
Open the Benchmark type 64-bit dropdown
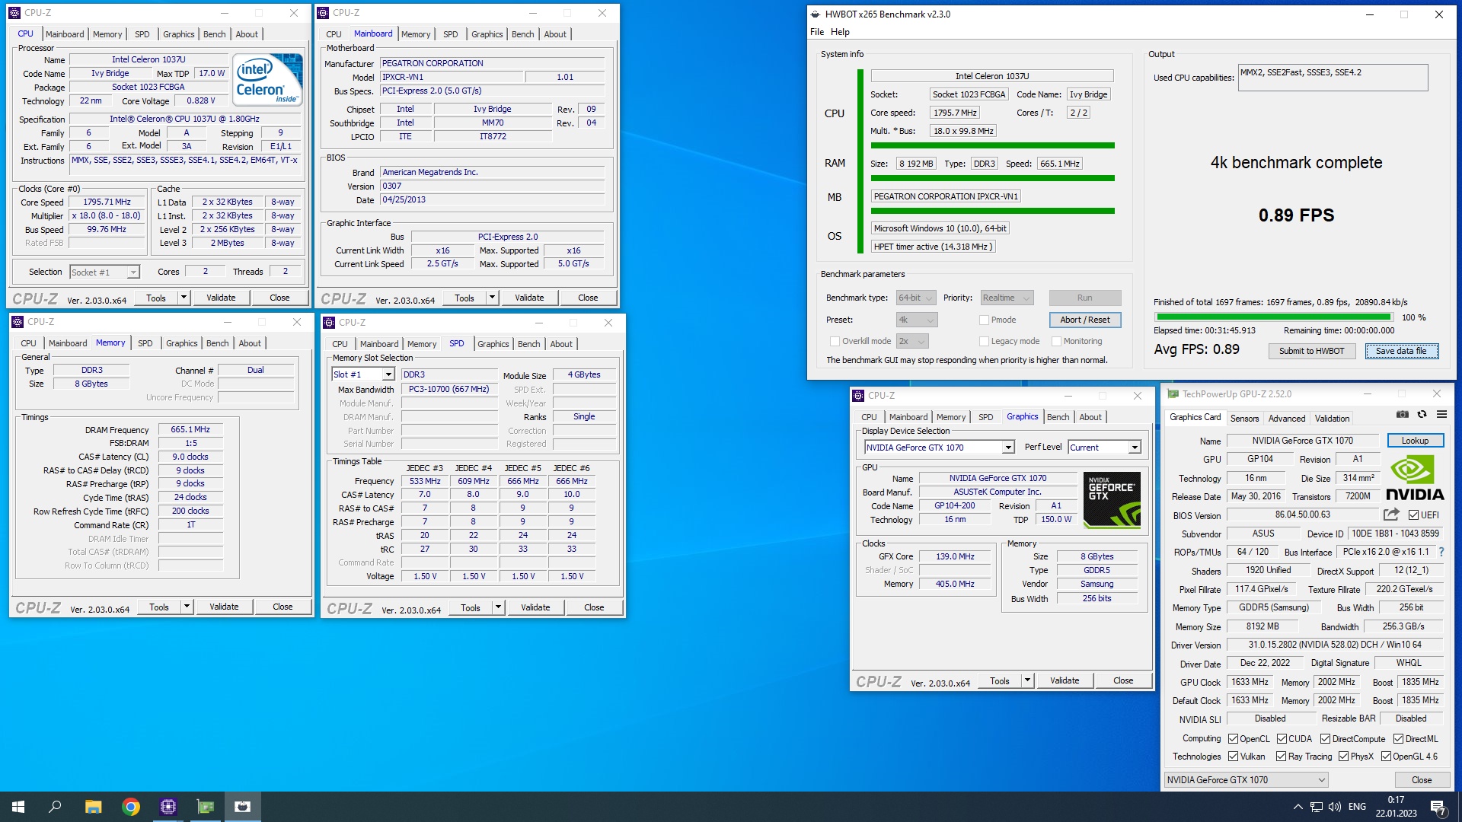(x=915, y=298)
